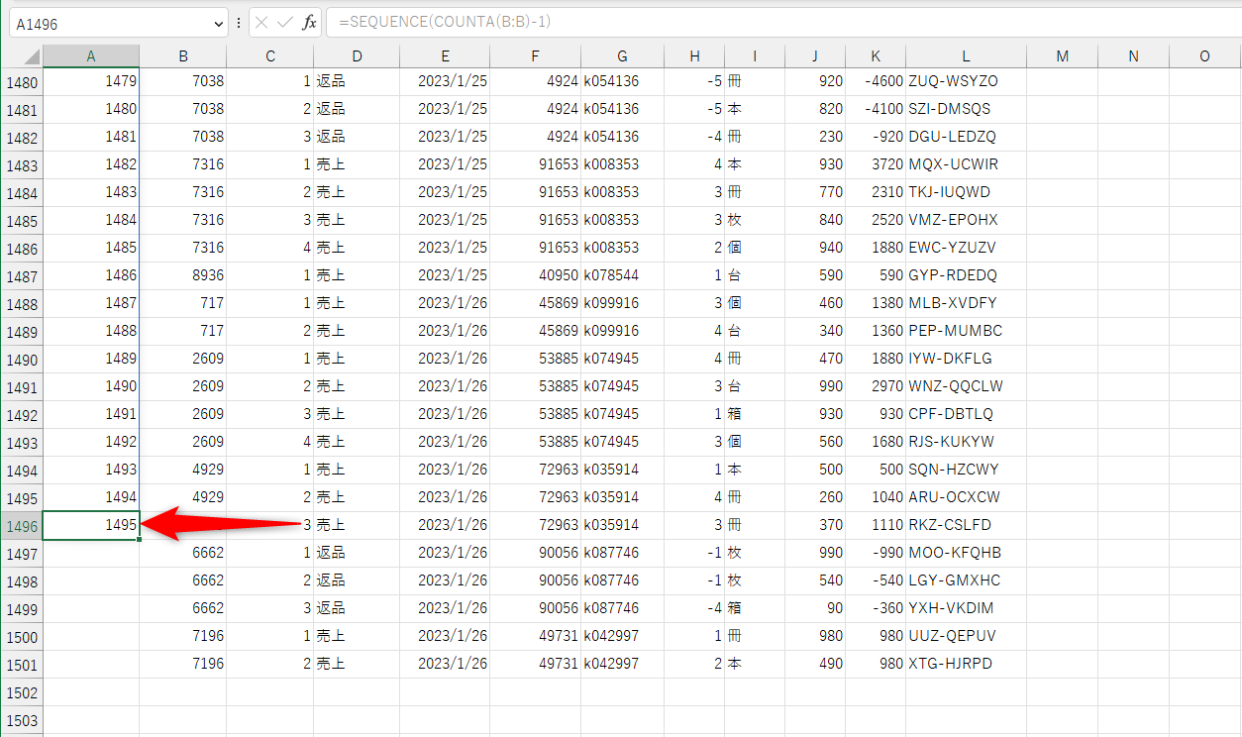Click cell TKJ-IUQWD

[x=967, y=192]
